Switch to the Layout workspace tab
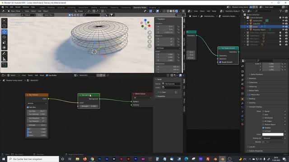The image size is (289, 162). point(42,8)
